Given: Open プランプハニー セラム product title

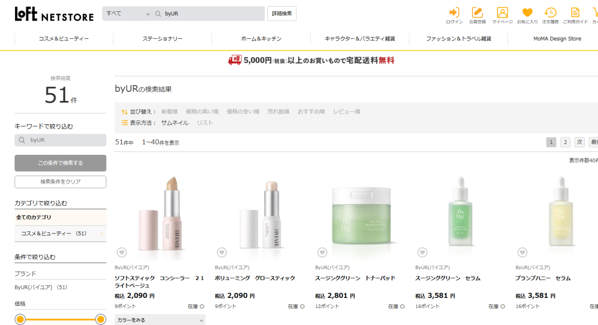Looking at the screenshot, I should point(543,278).
